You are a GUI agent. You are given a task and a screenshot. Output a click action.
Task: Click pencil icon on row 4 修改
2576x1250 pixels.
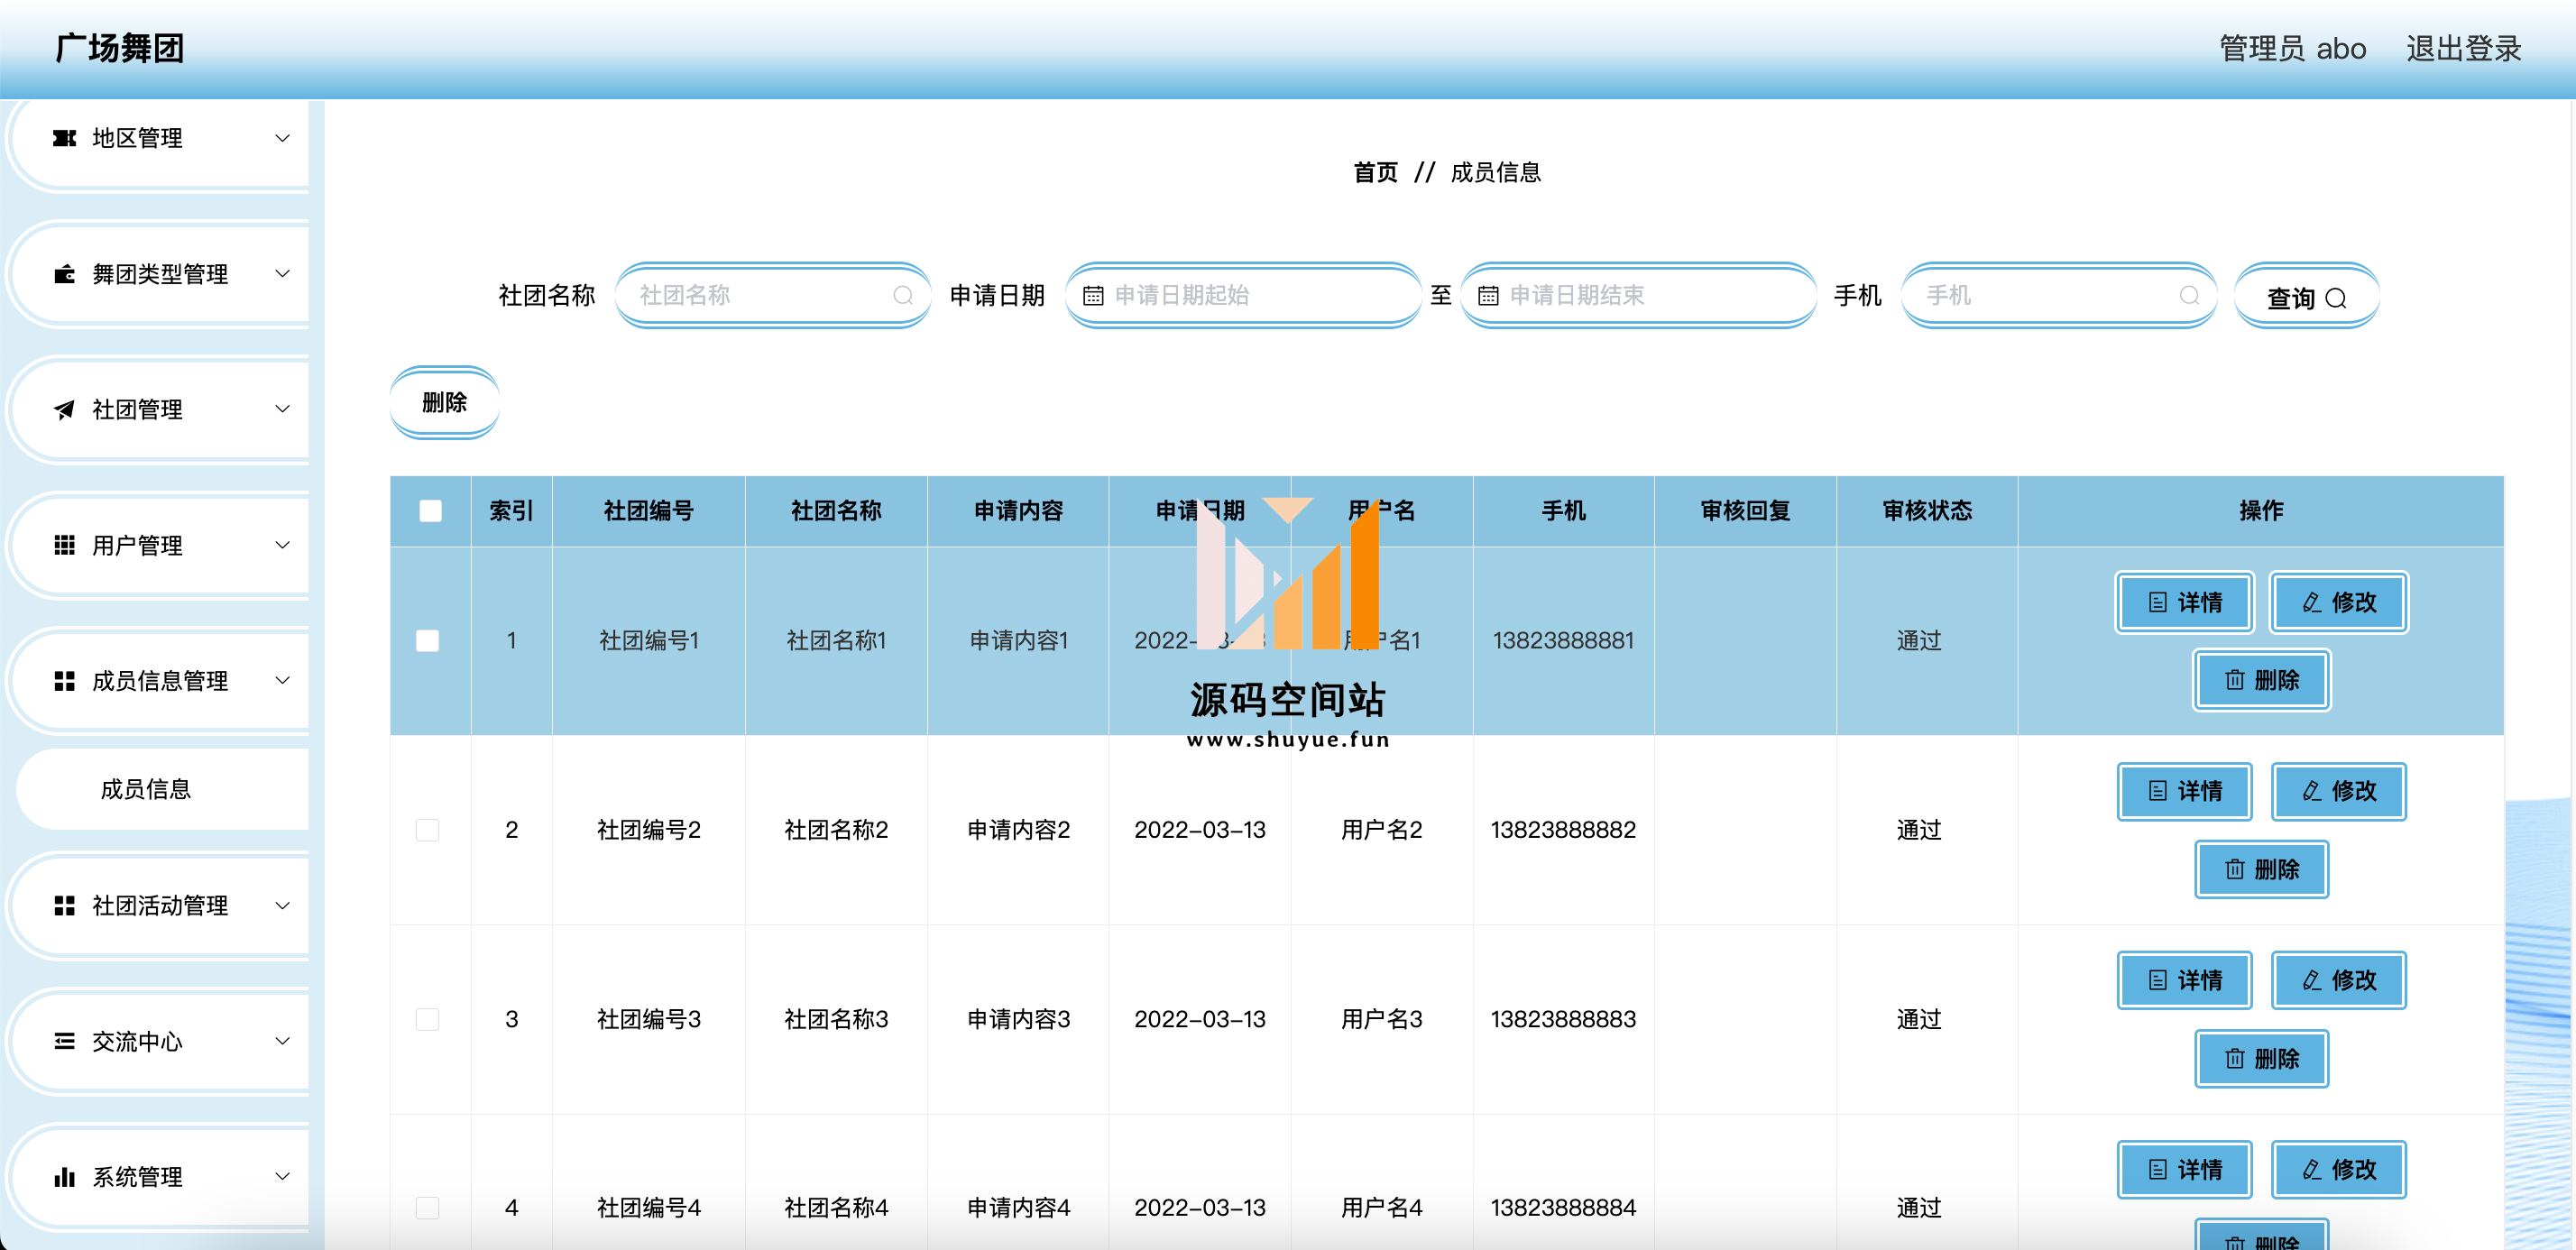tap(2311, 1169)
